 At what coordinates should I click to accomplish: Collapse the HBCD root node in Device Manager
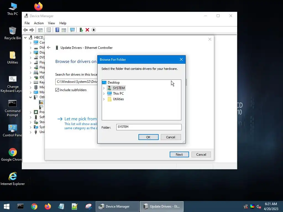click(25, 38)
